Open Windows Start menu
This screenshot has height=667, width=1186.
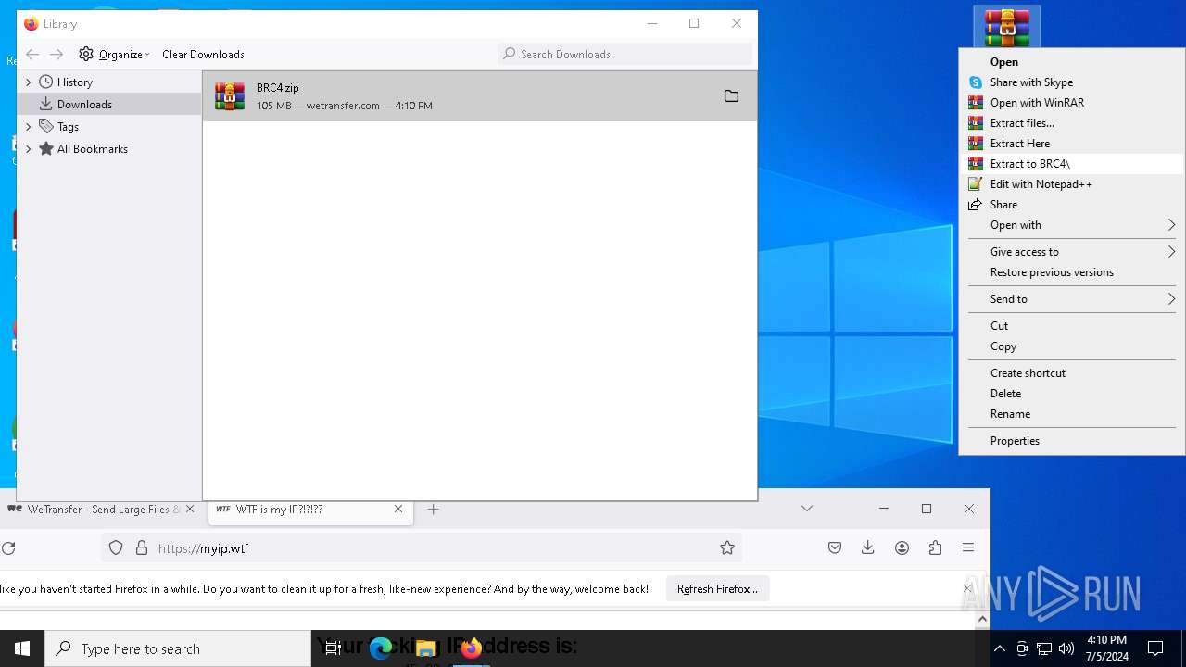pos(22,648)
